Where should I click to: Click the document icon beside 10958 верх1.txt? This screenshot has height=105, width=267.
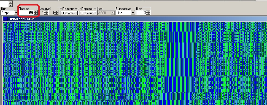pos(6,19)
